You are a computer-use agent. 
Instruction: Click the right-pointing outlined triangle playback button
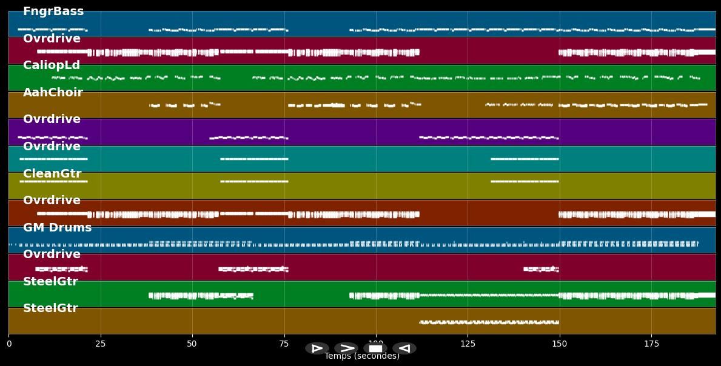(x=317, y=348)
